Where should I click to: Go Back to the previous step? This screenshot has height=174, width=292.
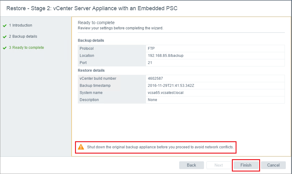coord(191,165)
